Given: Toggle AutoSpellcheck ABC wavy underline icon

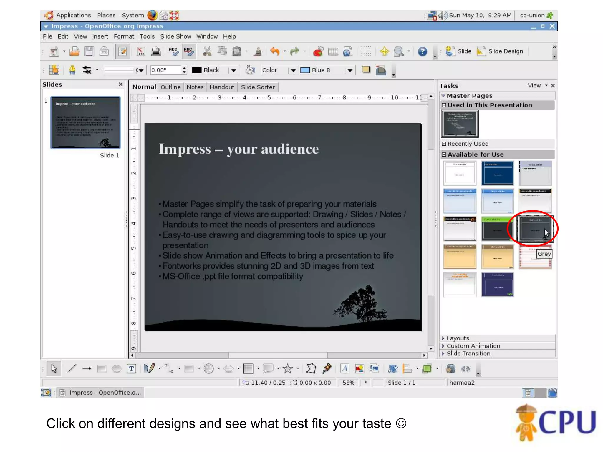Looking at the screenshot, I should coord(188,52).
